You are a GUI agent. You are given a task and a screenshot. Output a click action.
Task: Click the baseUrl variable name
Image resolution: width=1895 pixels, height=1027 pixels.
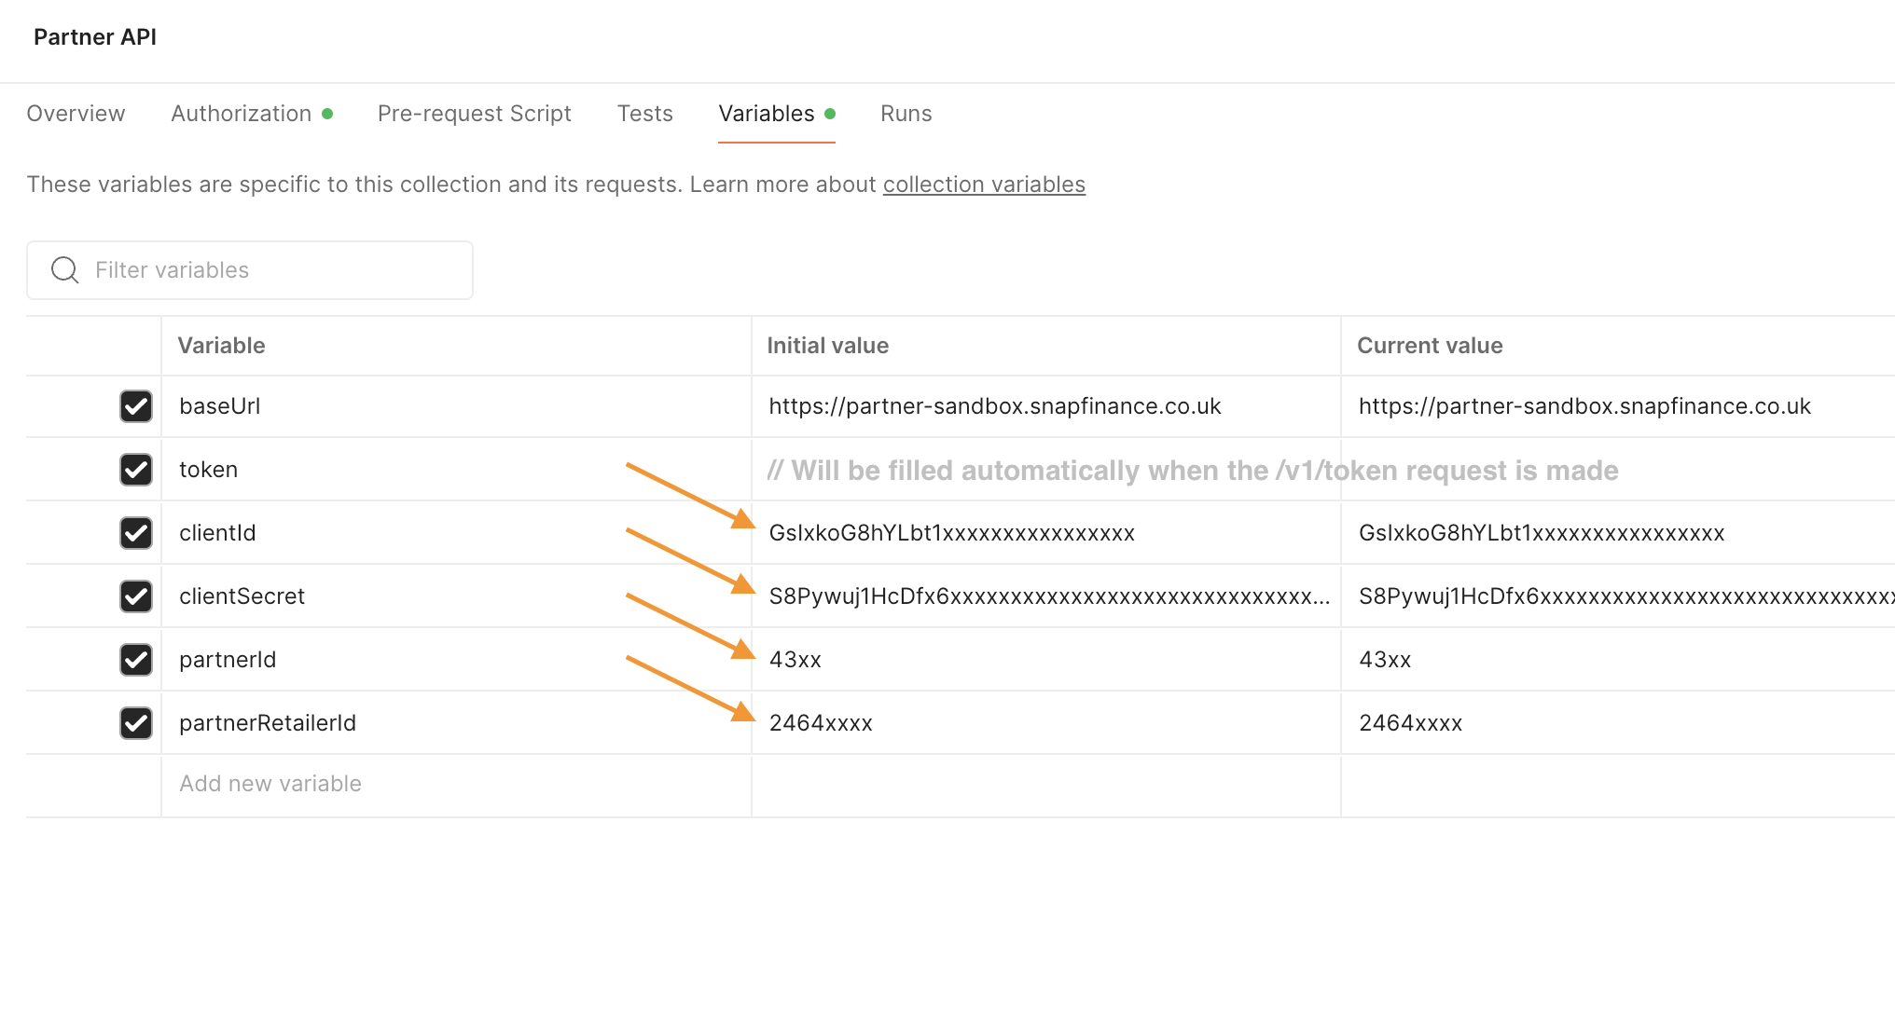(x=219, y=406)
